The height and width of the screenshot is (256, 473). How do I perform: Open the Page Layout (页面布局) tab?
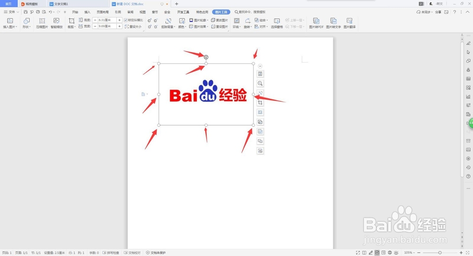click(x=103, y=12)
